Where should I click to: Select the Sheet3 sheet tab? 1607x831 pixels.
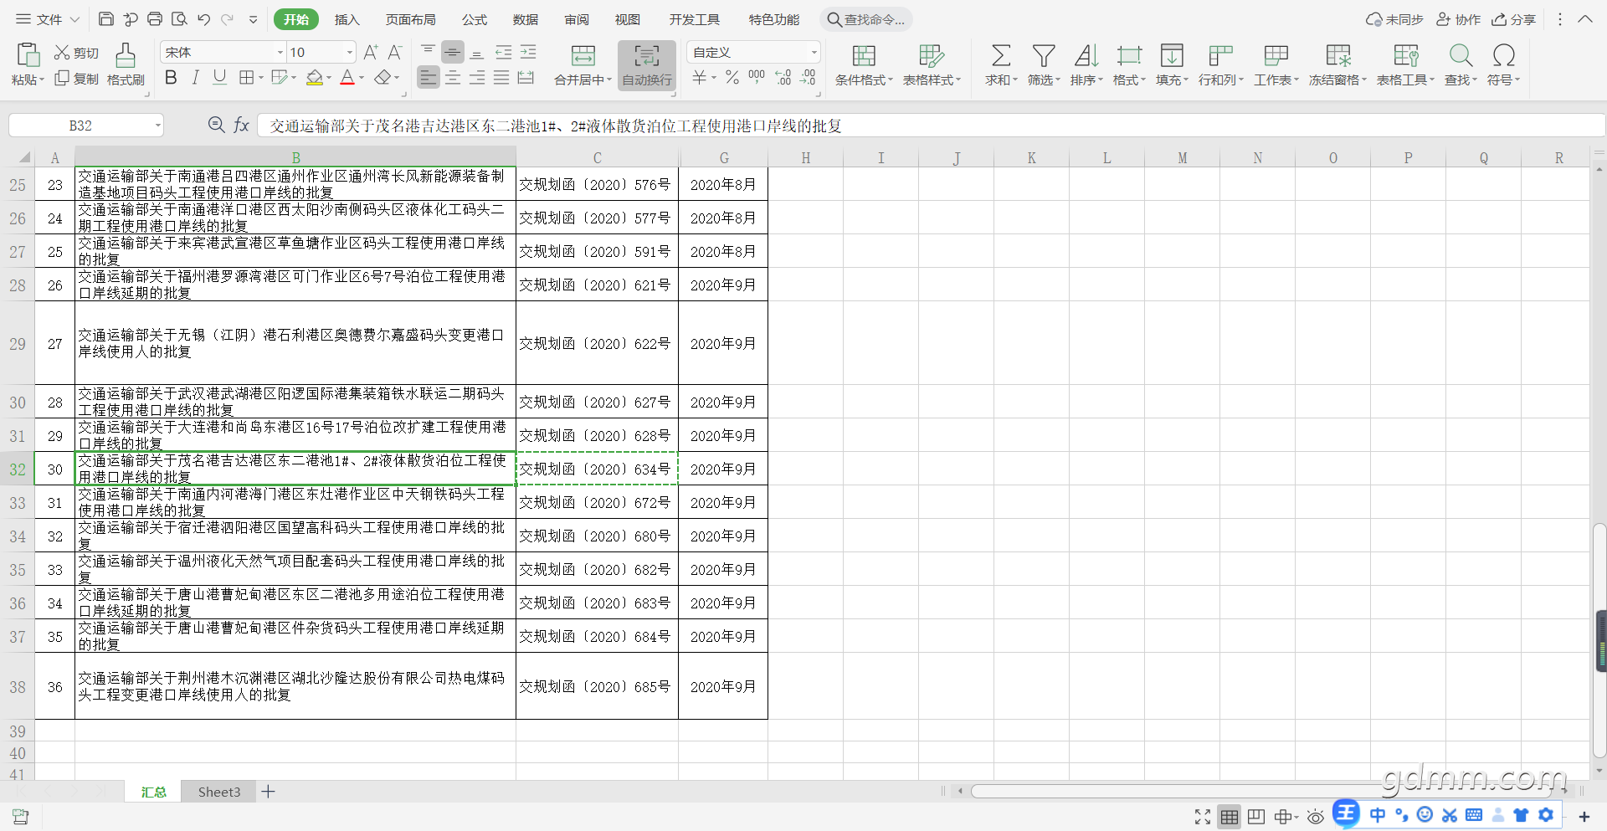tap(219, 792)
